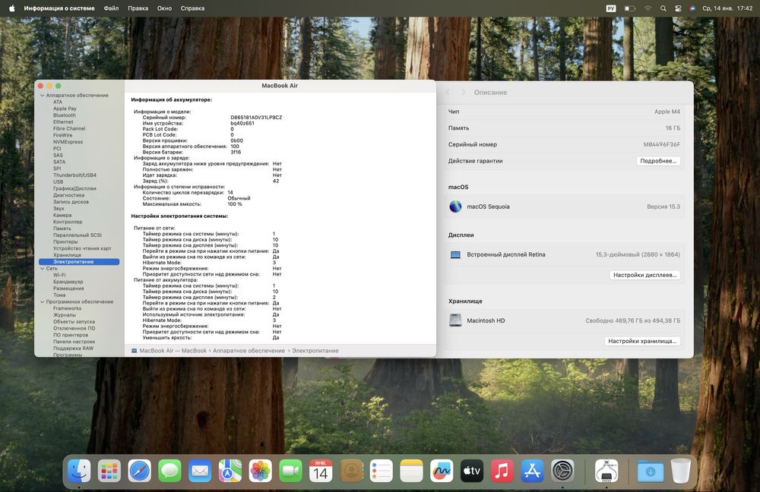Select Bluetooth in hardware sidebar
This screenshot has width=760, height=492.
coord(65,115)
